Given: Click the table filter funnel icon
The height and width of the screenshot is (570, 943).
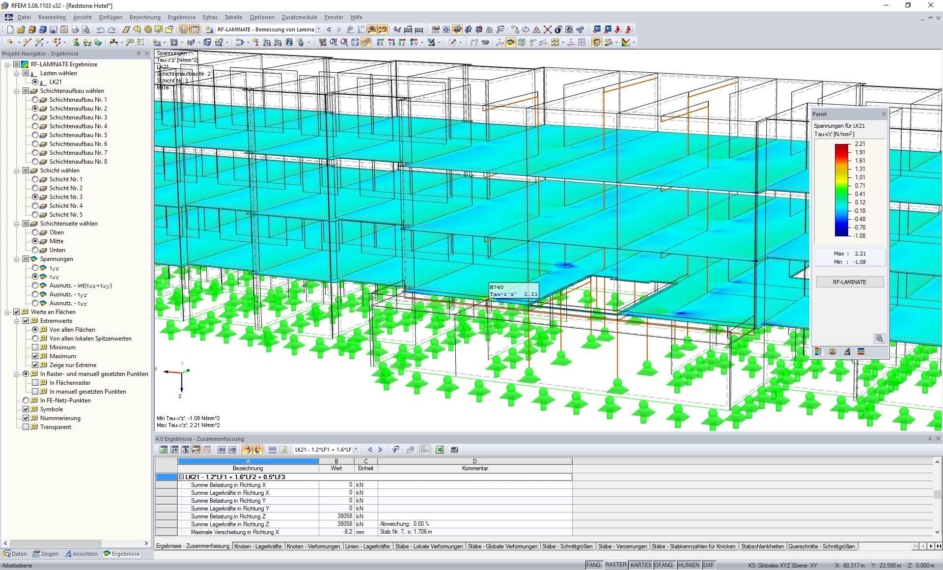Looking at the screenshot, I should [x=395, y=450].
